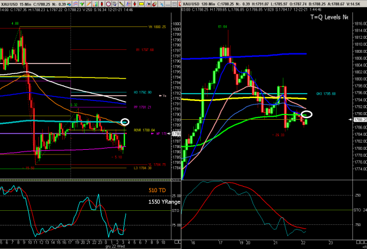Click the -29.33 swing value on 120-Min chart
This screenshot has height=249, width=367.
tap(278, 135)
